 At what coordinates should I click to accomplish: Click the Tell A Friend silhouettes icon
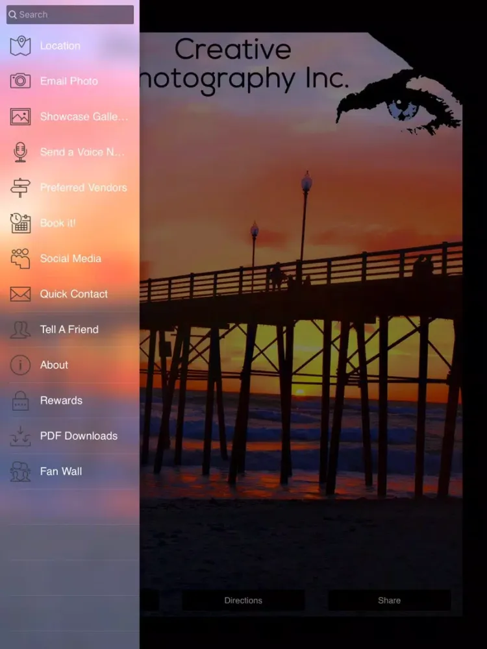click(x=20, y=330)
